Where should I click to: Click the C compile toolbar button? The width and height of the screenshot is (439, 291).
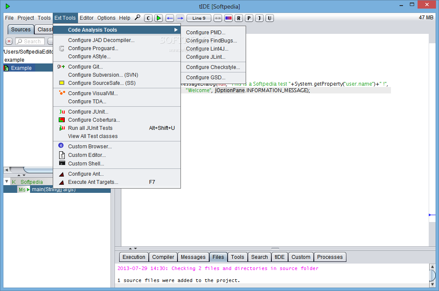tap(148, 18)
